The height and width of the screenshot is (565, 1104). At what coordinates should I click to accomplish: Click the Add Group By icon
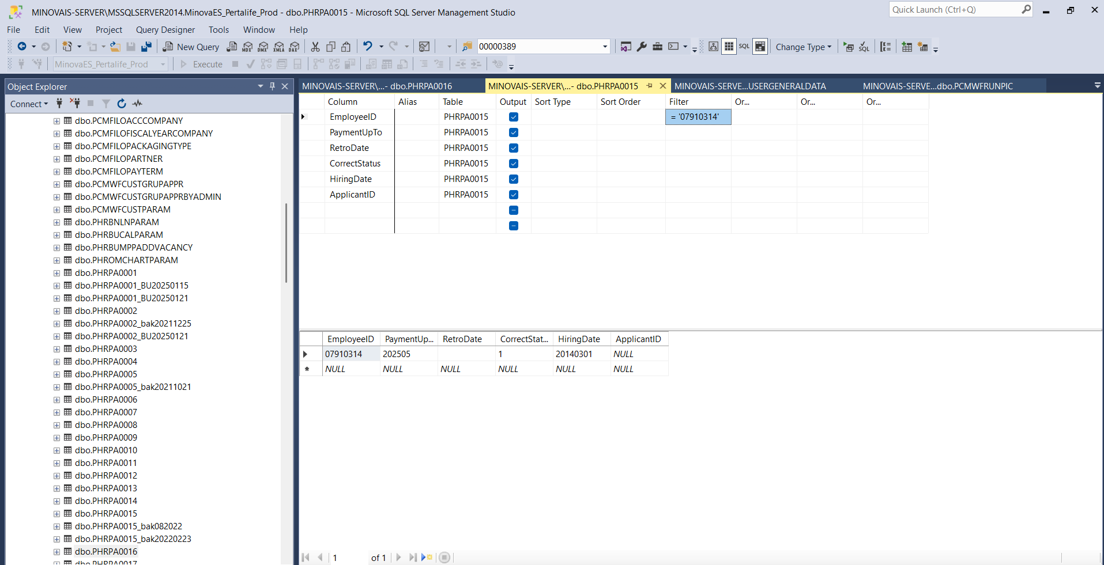886,47
